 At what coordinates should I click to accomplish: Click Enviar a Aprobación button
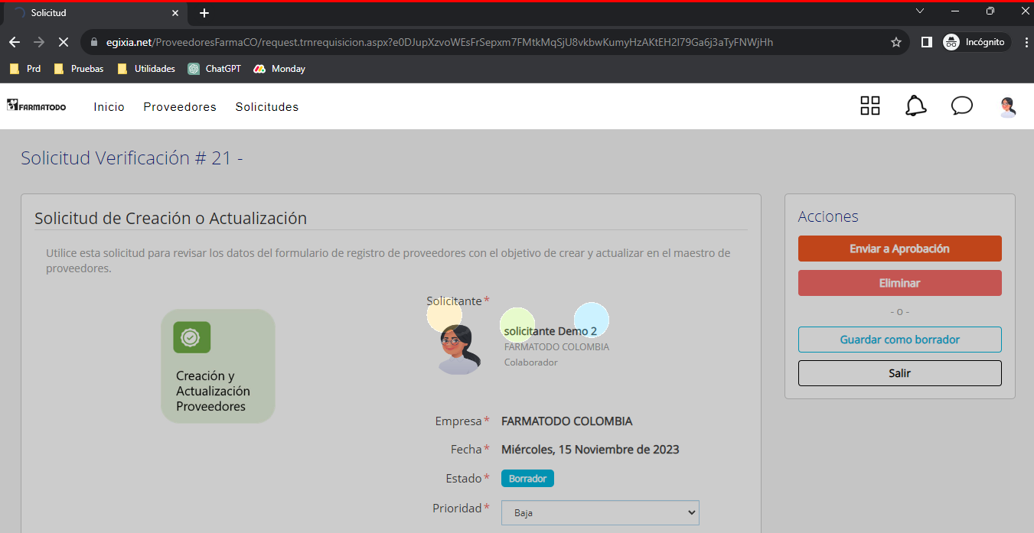click(899, 249)
